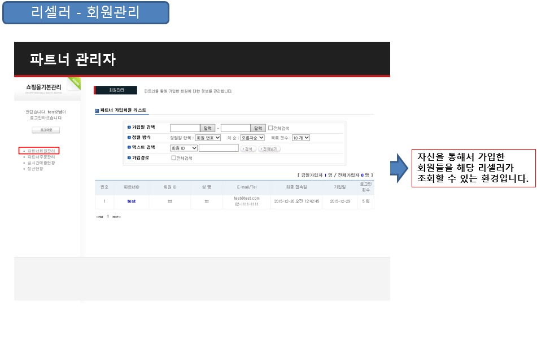The height and width of the screenshot is (355, 537).
Task: Toggle 전체검색 checkbox in 가입경로 row
Action: click(174, 158)
